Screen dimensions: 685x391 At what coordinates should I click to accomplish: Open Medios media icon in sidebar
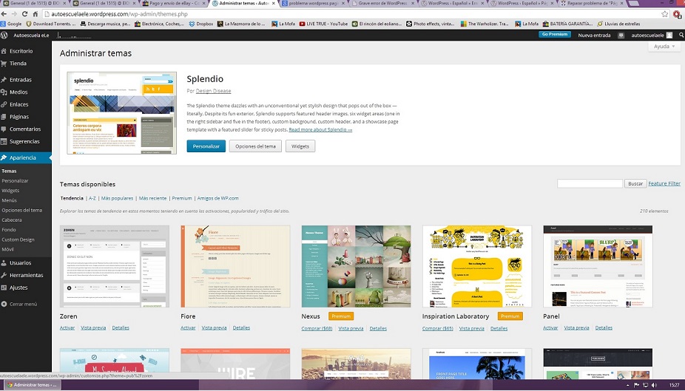pos(4,92)
